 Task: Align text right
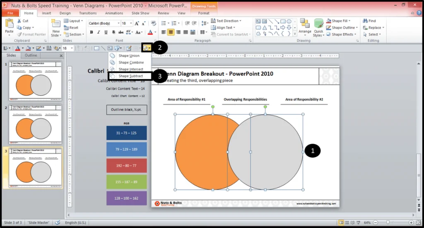[x=178, y=32]
